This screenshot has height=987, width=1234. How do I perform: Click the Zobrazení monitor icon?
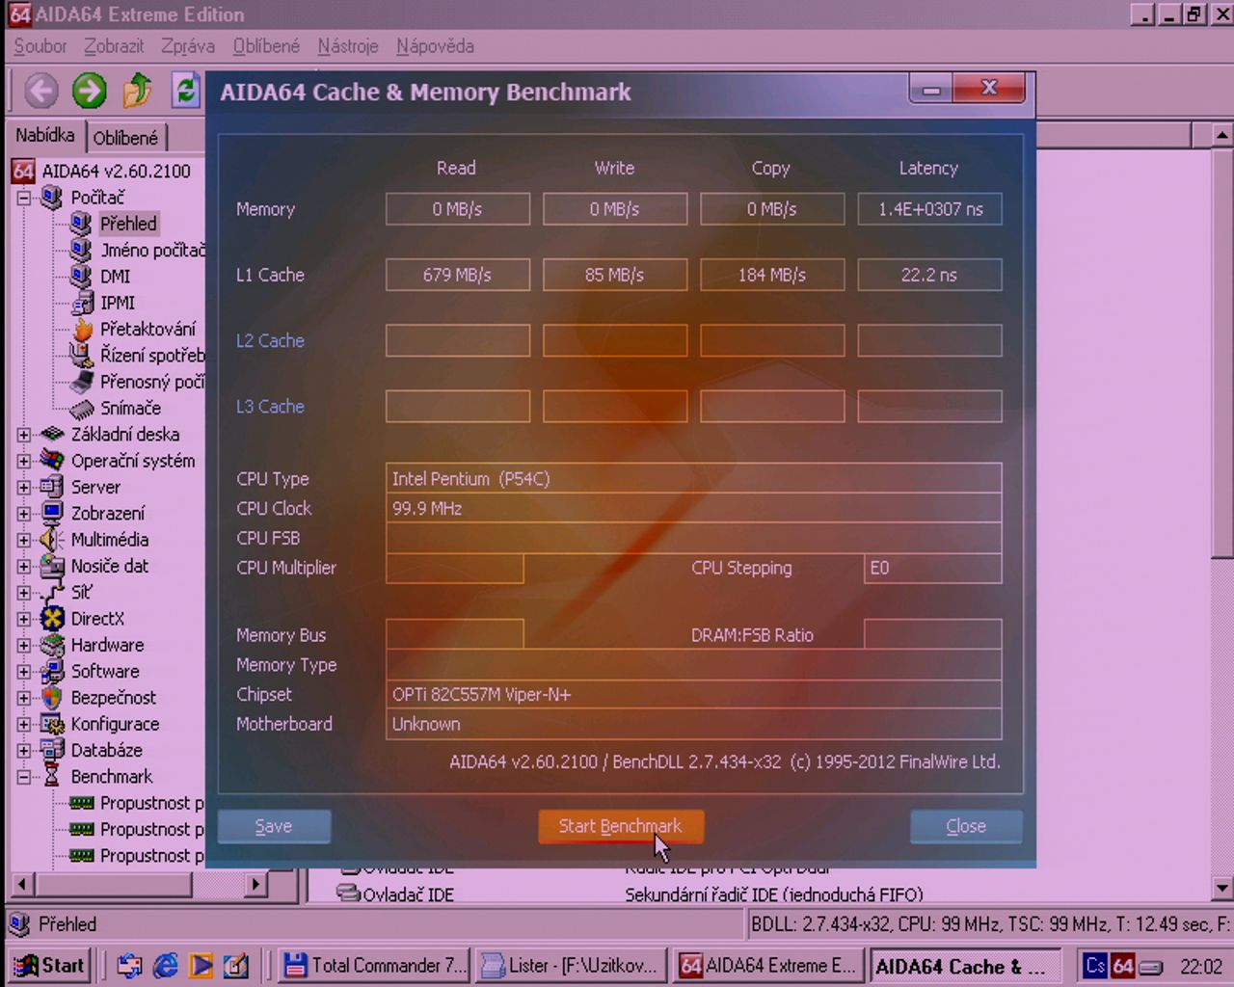[52, 513]
